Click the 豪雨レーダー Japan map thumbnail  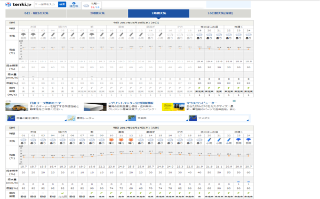coord(71,118)
